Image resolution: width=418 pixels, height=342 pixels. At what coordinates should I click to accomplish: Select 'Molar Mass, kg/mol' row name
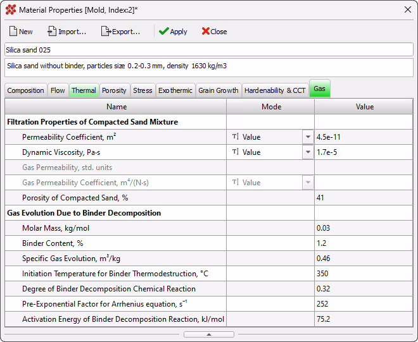(56, 228)
